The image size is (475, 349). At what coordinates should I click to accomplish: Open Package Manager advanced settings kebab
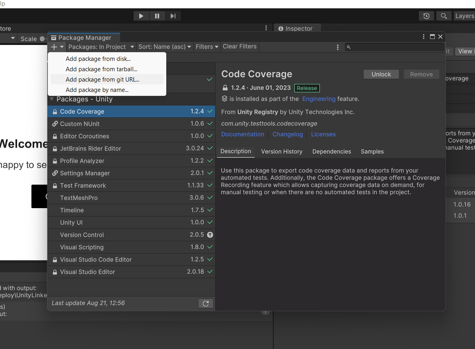coord(337,47)
